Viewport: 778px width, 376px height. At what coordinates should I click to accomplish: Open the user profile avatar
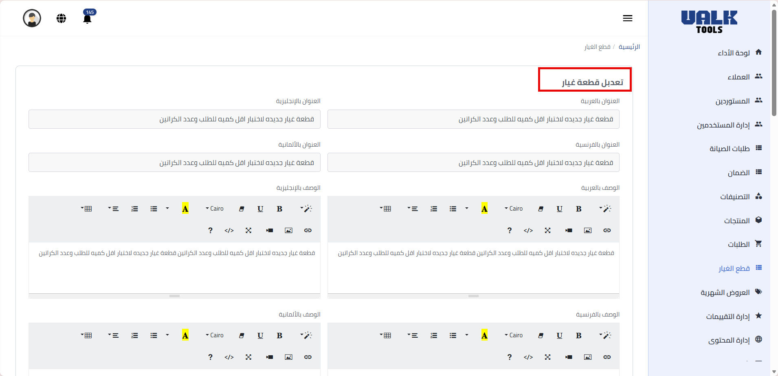coord(32,18)
